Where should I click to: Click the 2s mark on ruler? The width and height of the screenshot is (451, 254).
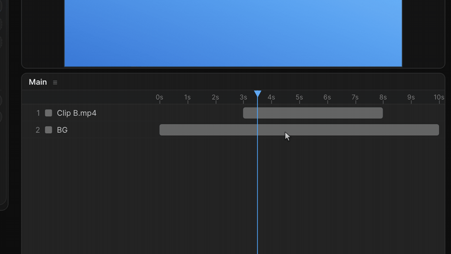(x=216, y=97)
